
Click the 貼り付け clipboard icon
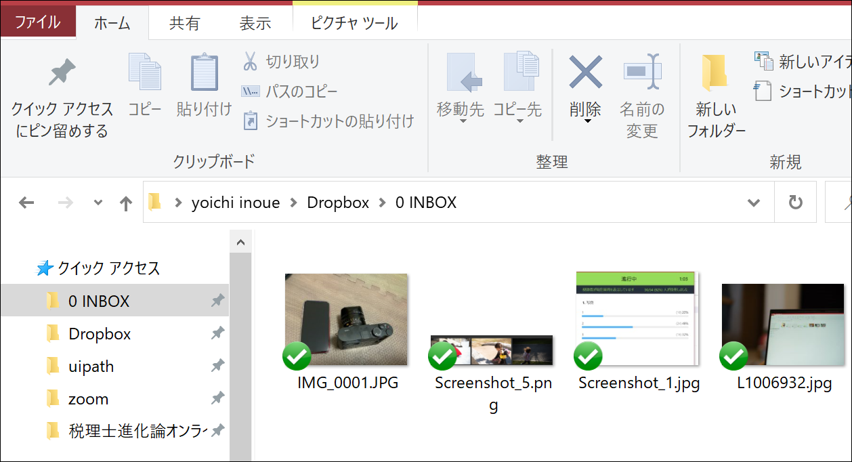click(204, 72)
